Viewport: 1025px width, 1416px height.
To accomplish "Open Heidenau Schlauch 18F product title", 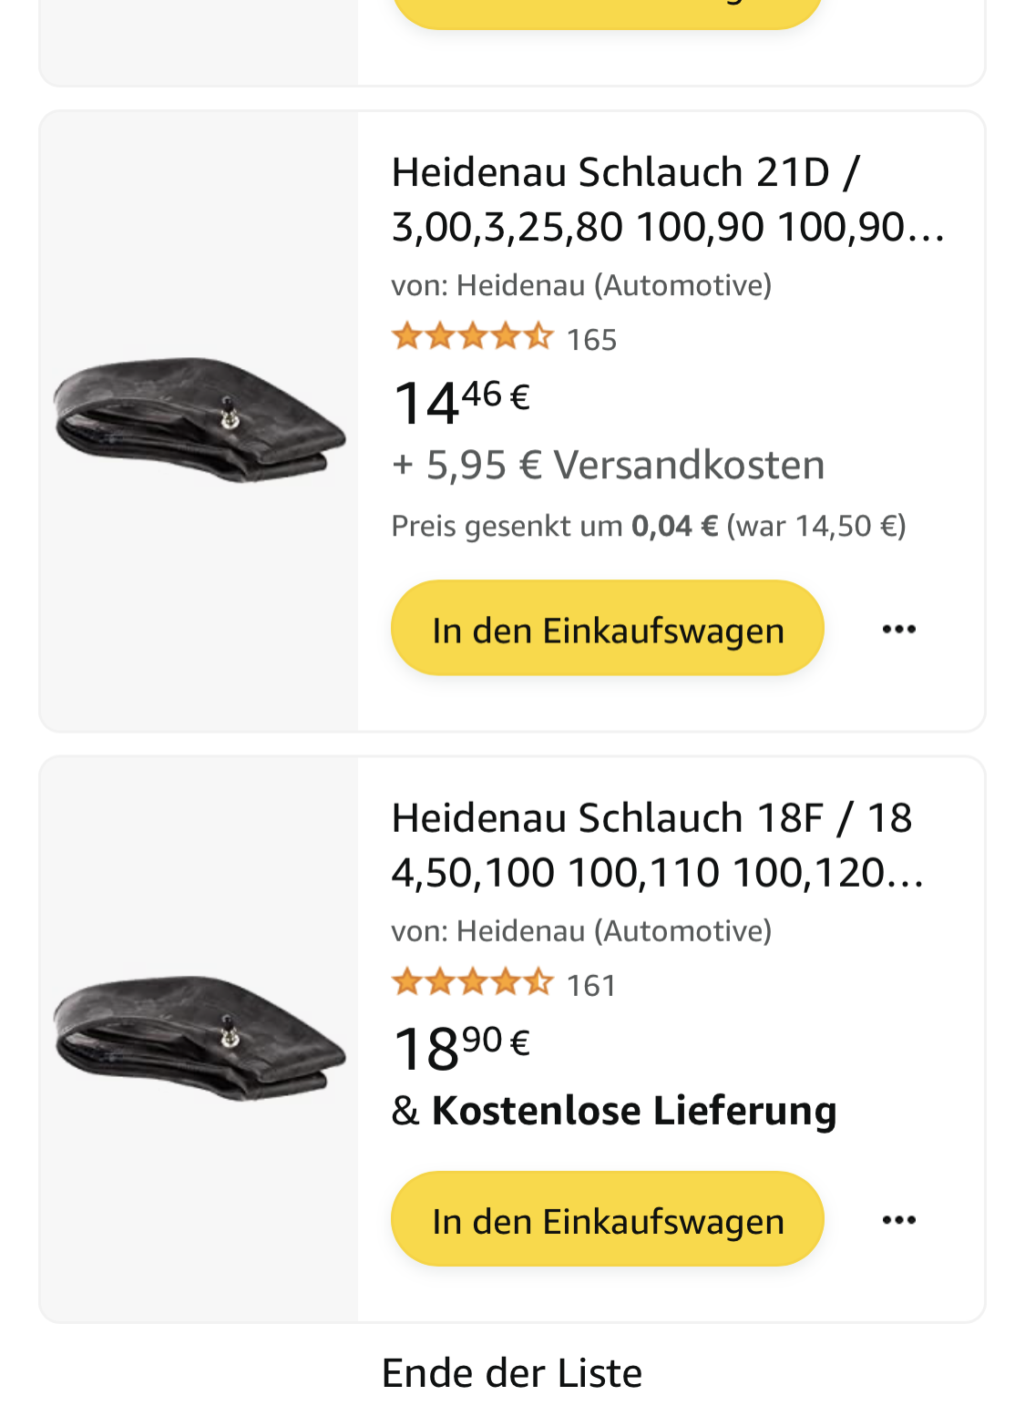I will pyautogui.click(x=657, y=845).
